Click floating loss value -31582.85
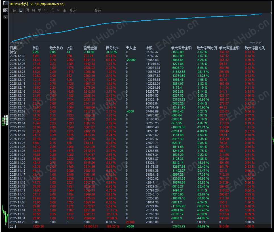Screen dimensions: 274x232 click(x=178, y=72)
